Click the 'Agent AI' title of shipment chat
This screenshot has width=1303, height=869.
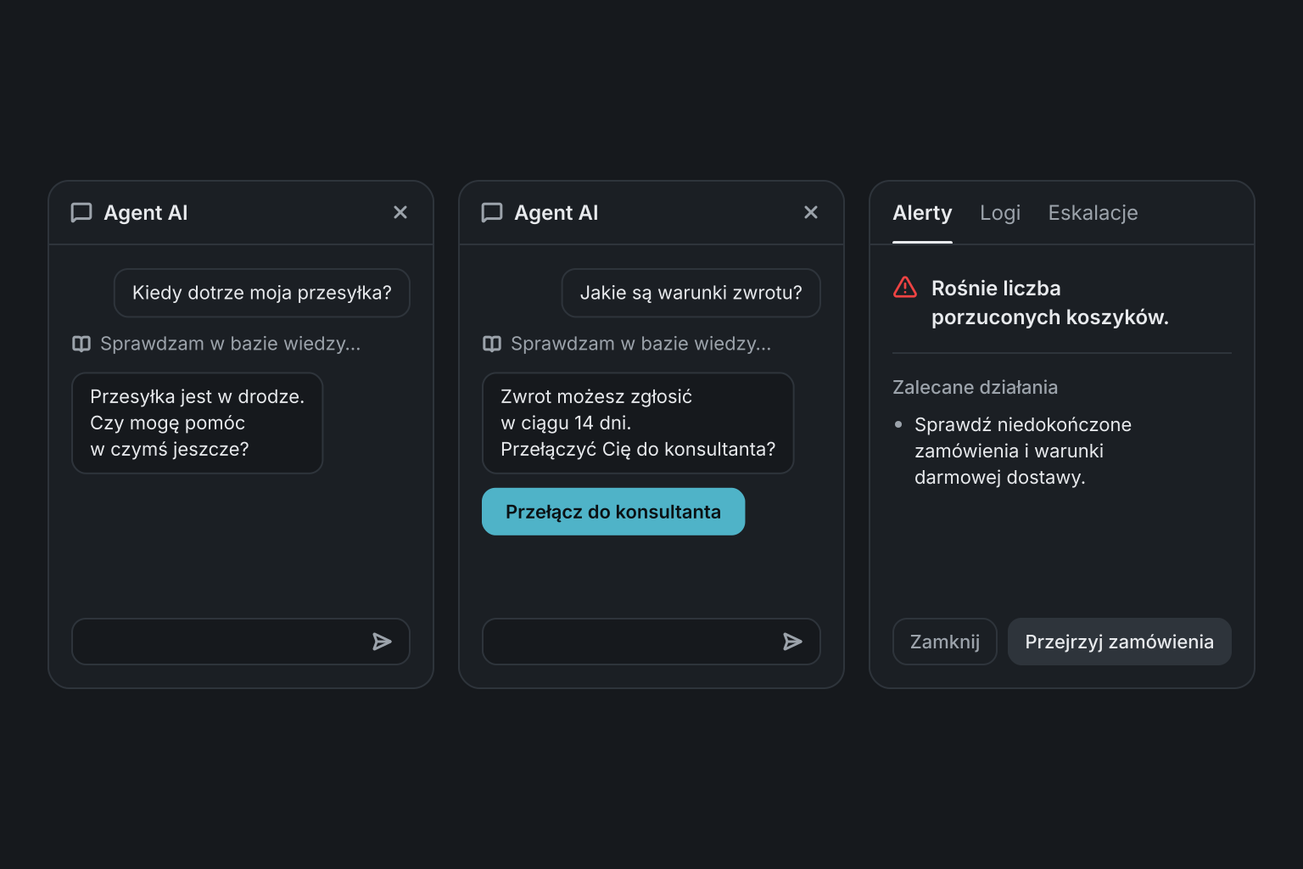point(146,213)
